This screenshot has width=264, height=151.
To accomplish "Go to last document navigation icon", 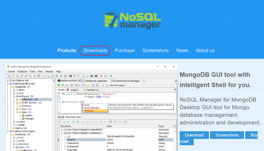I will [x=72, y=122].
